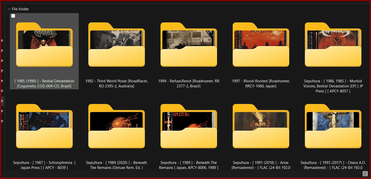Image resolution: width=371 pixels, height=179 pixels.
Task: Select label "Sepultura - [ 1991 (2018) ] - Arise"
Action: point(261,163)
